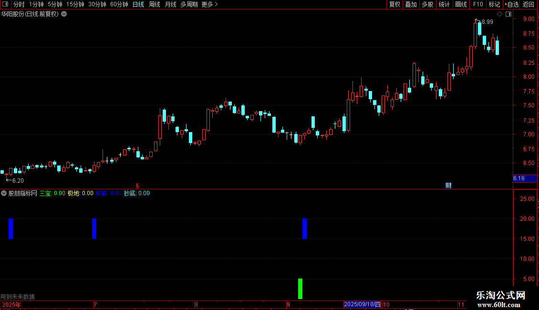Click the 9.00 price axis label

(529, 19)
